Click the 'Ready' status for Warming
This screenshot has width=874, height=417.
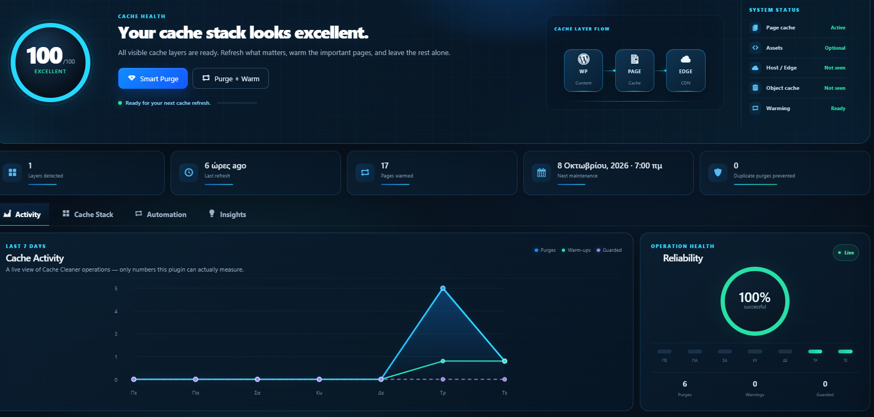pos(838,109)
